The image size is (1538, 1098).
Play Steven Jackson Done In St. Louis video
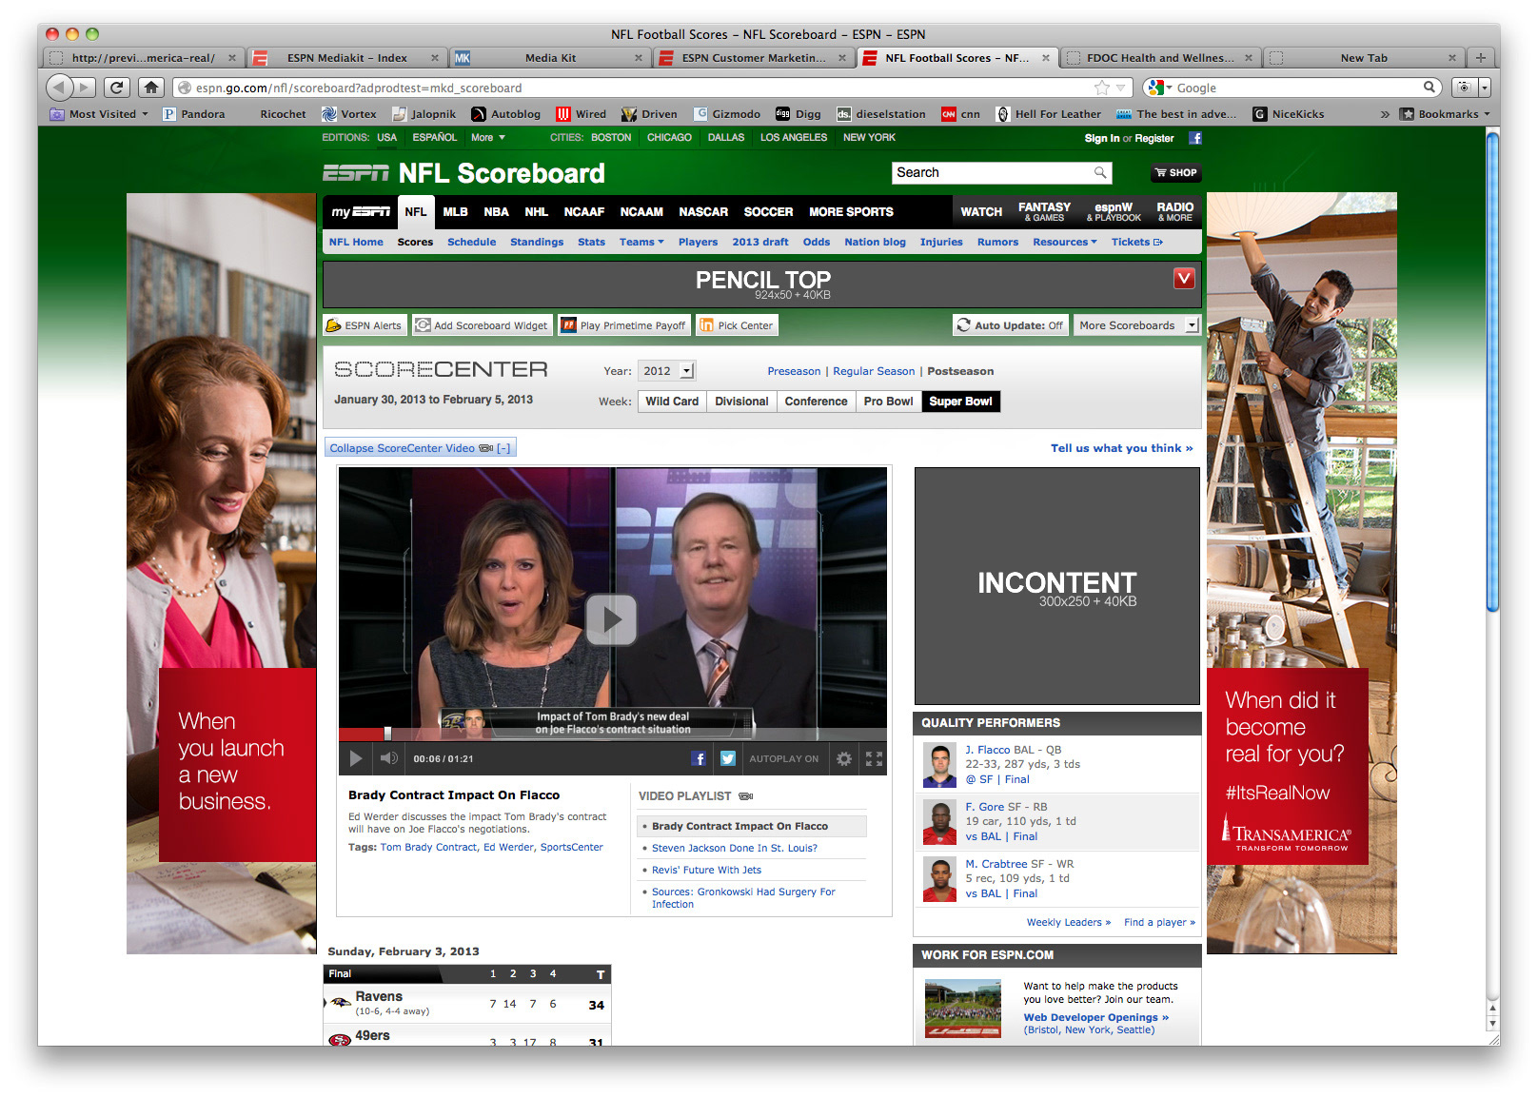pyautogui.click(x=734, y=848)
